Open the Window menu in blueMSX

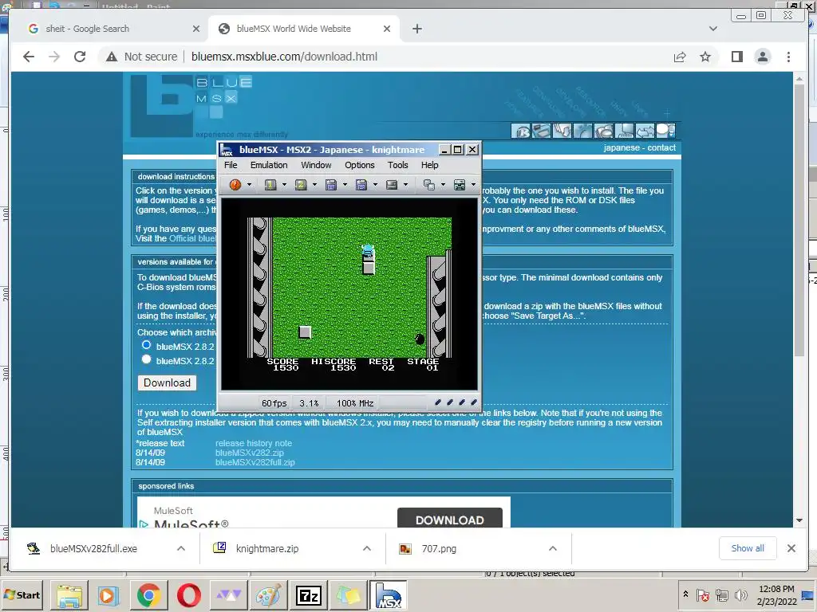316,165
